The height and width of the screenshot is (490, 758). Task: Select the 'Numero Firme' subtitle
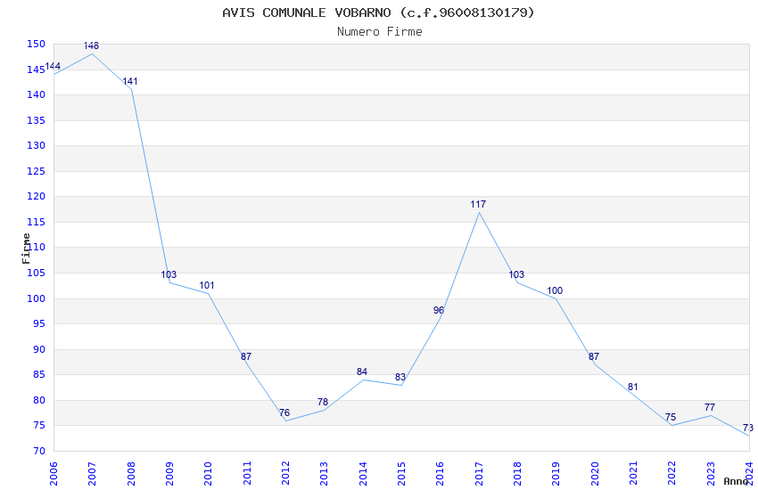[x=380, y=31]
